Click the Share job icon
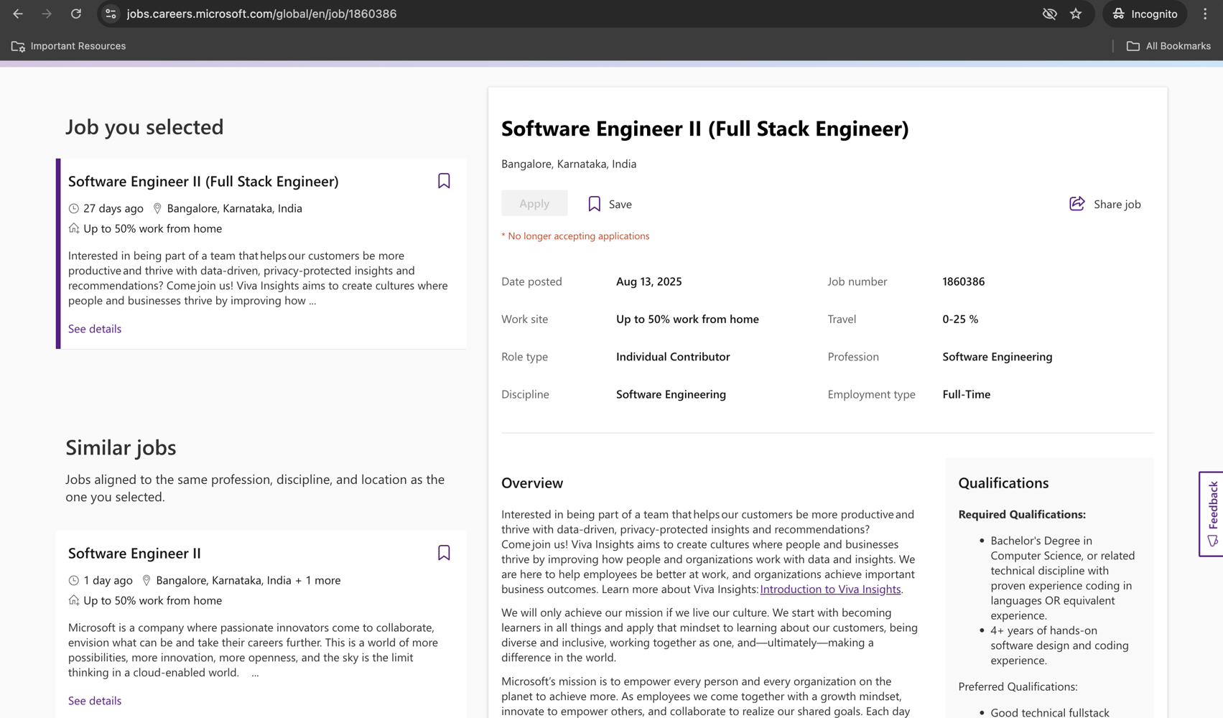Image resolution: width=1223 pixels, height=718 pixels. click(x=1076, y=203)
